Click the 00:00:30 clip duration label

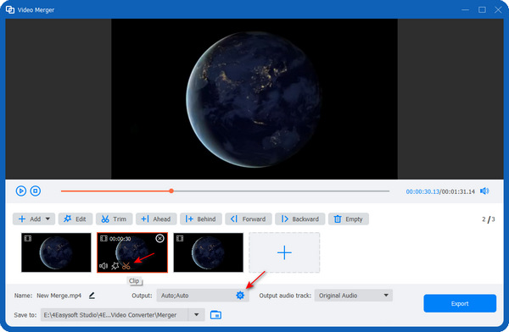click(x=120, y=239)
